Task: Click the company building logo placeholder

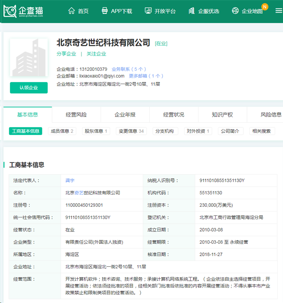Action: tap(29, 58)
